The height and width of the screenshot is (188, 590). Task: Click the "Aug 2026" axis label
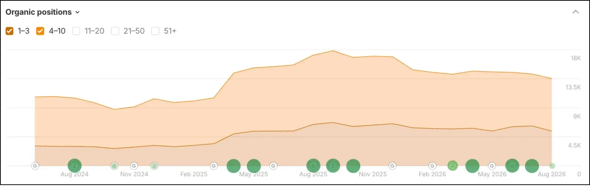point(552,174)
